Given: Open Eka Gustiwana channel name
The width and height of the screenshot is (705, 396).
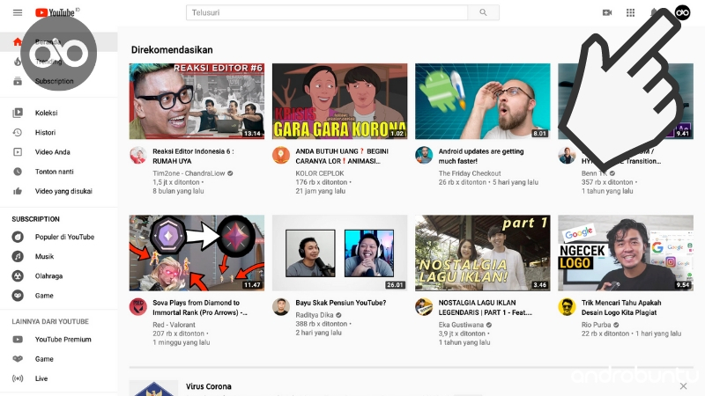Looking at the screenshot, I should point(461,325).
